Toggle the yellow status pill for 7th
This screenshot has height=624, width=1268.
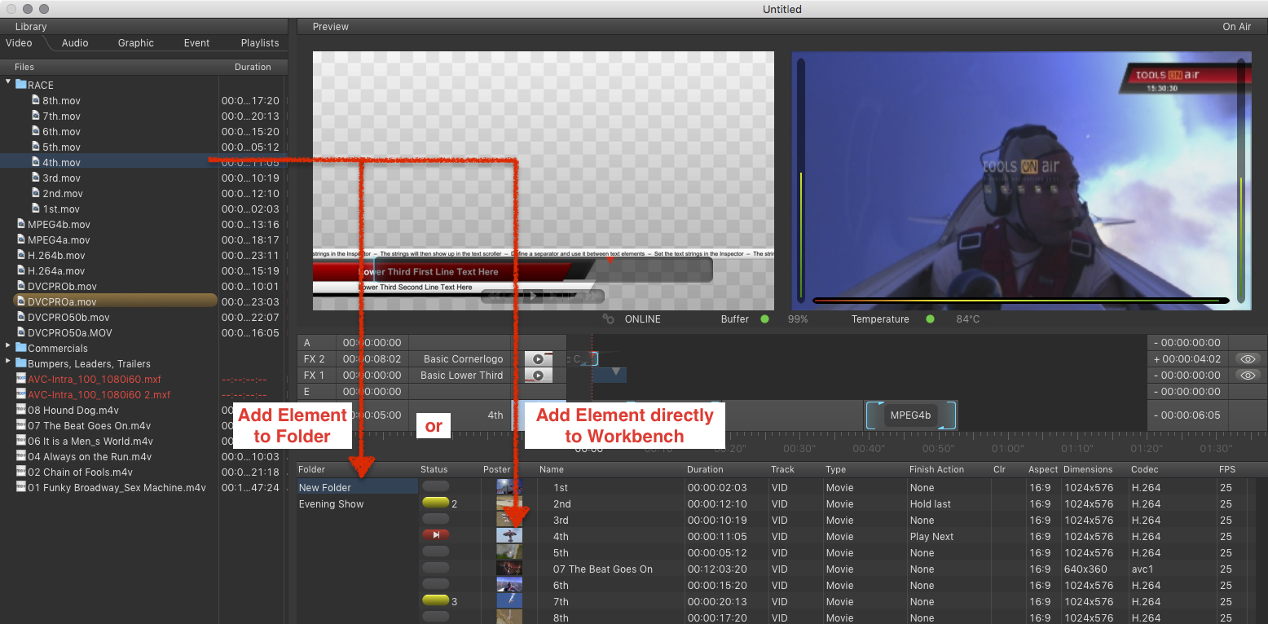435,600
